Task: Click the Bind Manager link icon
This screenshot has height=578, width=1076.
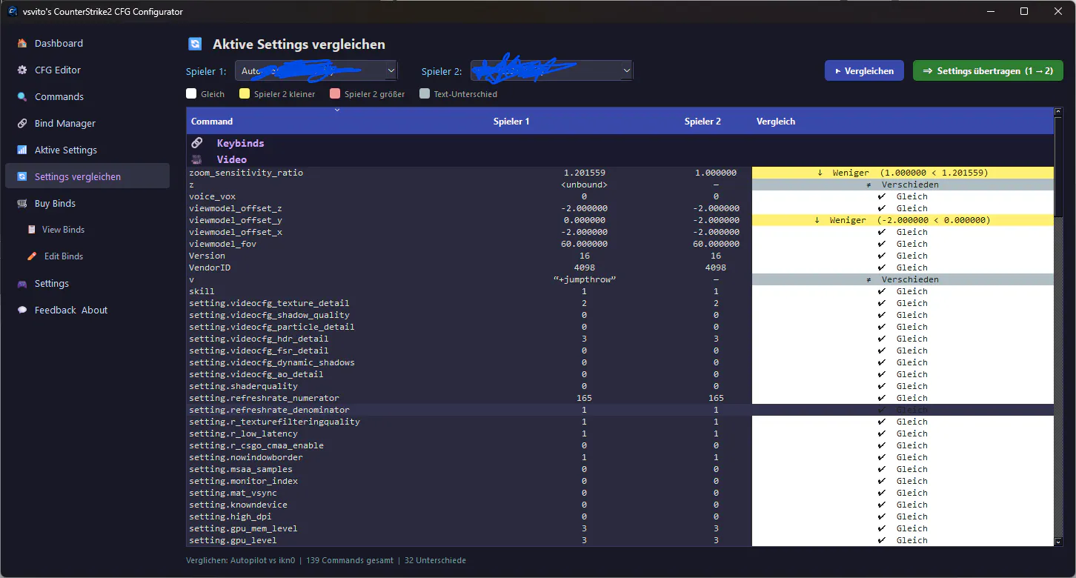Action: pyautogui.click(x=22, y=123)
